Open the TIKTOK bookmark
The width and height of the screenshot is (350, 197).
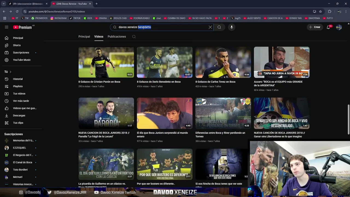point(75,18)
